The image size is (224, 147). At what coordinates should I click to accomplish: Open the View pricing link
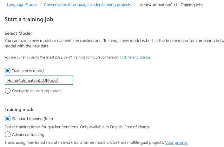pyautogui.click(x=176, y=143)
